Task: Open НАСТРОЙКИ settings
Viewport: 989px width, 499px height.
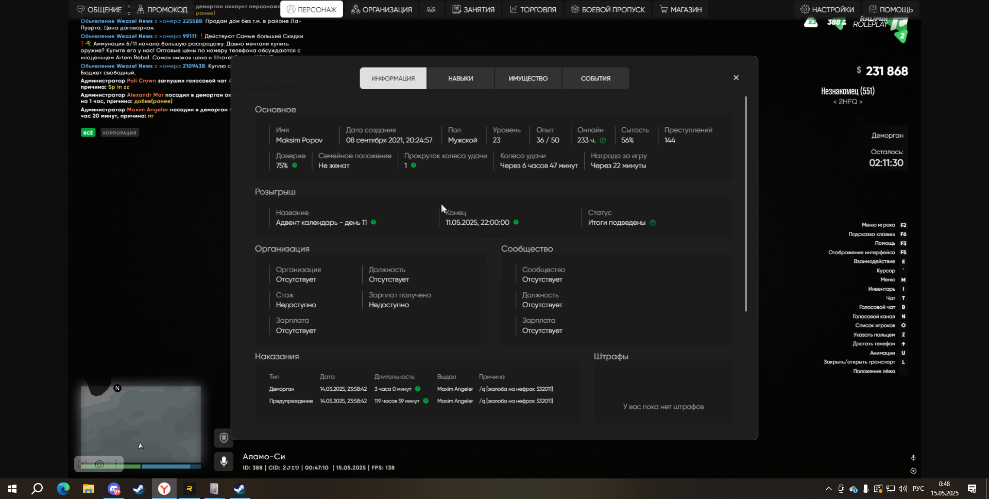Action: (x=827, y=9)
